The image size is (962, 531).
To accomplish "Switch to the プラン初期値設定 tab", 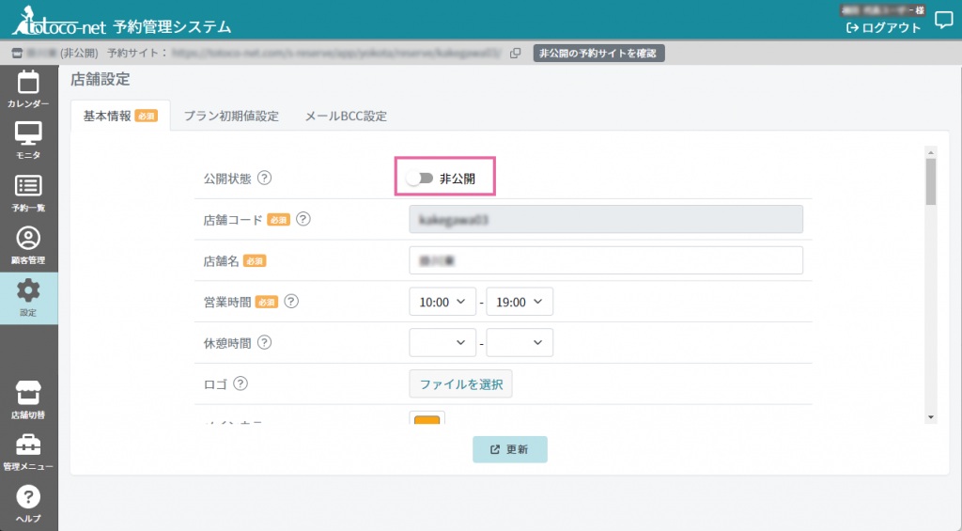I will pos(231,116).
